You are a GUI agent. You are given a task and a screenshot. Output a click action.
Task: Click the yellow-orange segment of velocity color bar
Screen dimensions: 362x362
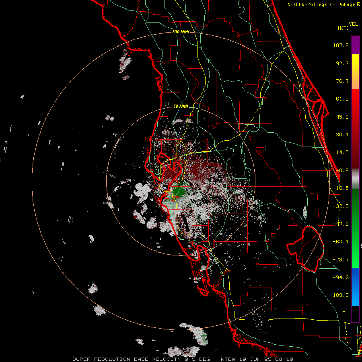(x=355, y=72)
